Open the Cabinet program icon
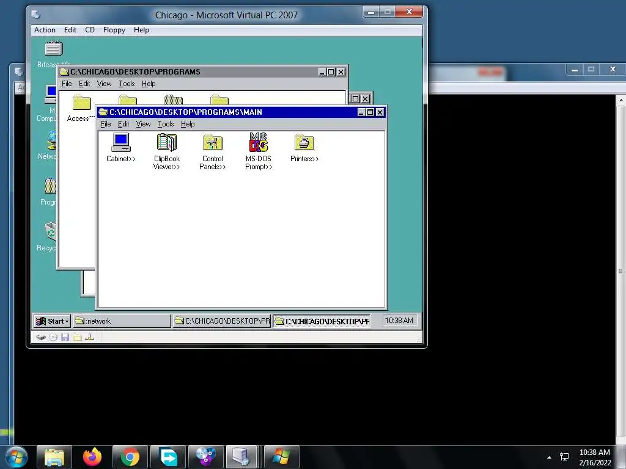The height and width of the screenshot is (469, 626). pos(120,143)
